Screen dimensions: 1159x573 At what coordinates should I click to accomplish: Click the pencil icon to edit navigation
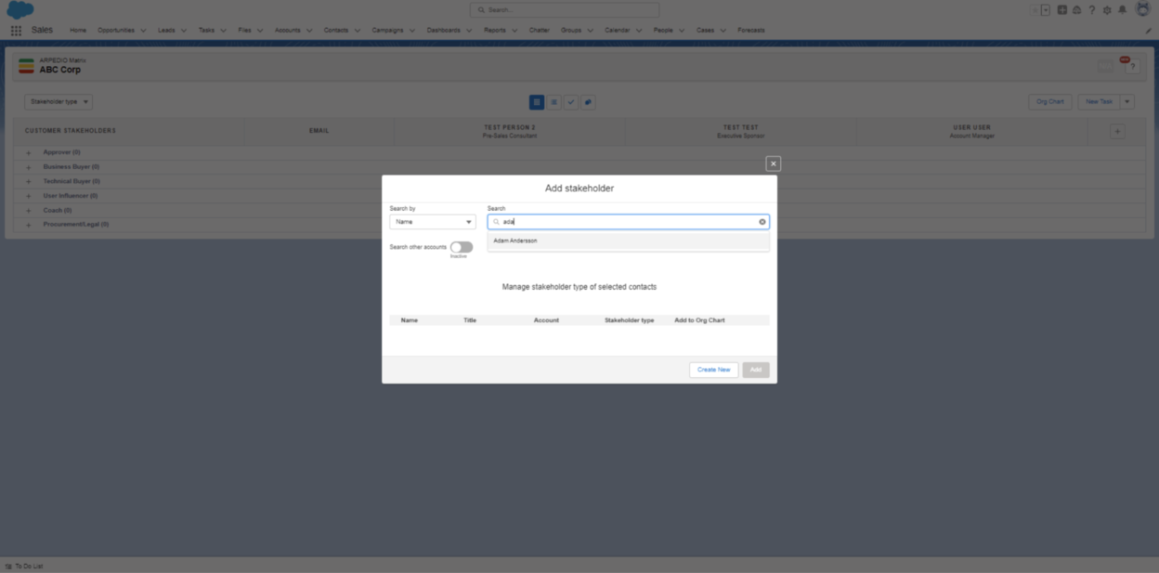1149,31
